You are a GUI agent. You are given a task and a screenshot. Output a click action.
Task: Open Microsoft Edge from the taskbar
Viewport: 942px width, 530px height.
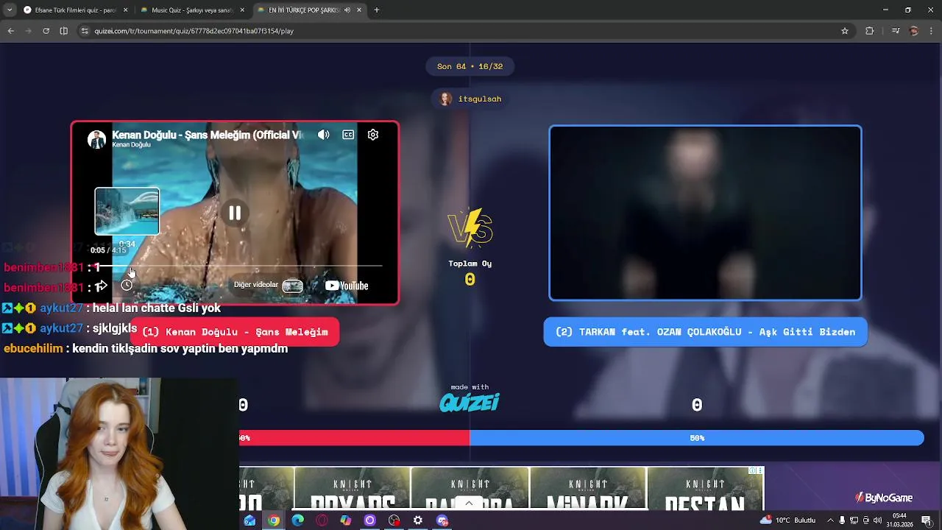click(x=297, y=520)
